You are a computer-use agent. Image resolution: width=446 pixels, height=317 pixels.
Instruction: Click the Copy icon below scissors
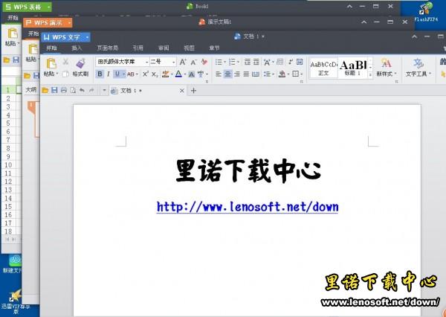point(65,74)
